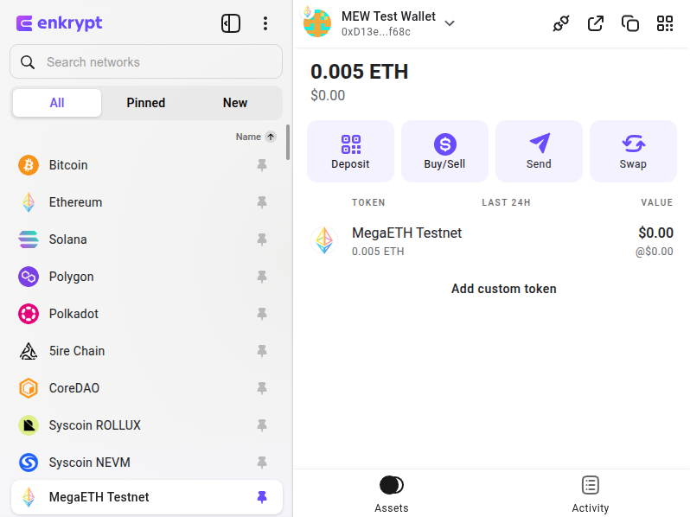Click the Buy/Sell button
690x517 pixels.
[x=444, y=151]
